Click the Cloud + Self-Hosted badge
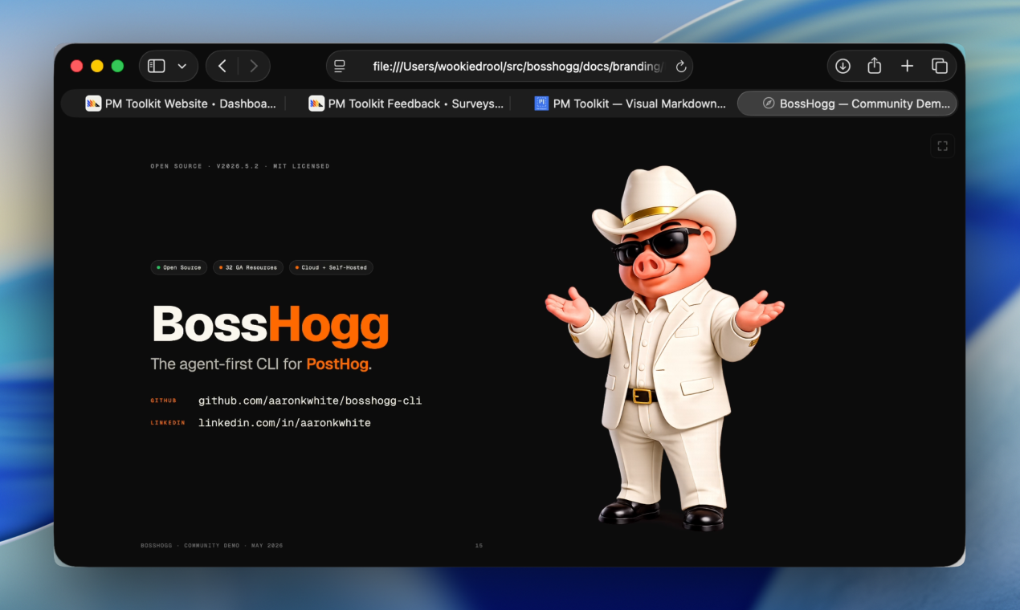This screenshot has height=610, width=1020. point(331,267)
